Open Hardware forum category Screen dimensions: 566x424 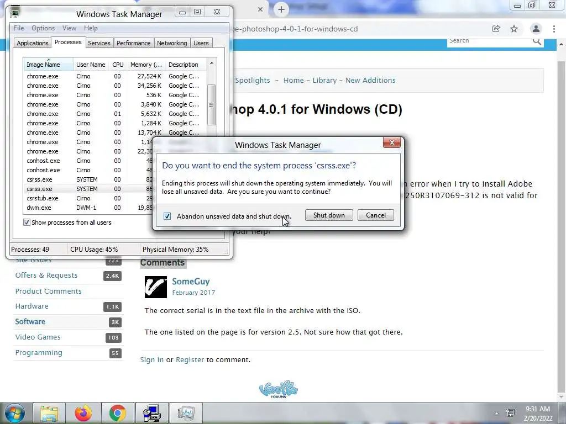tap(32, 306)
